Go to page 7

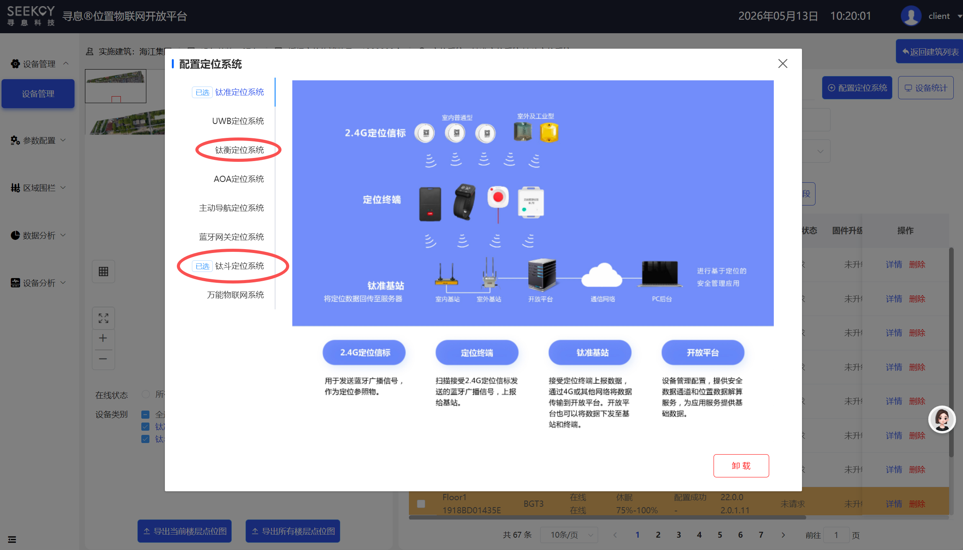click(x=761, y=535)
